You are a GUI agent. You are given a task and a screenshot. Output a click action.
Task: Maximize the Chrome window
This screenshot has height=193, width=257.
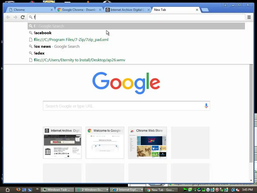[239, 5]
